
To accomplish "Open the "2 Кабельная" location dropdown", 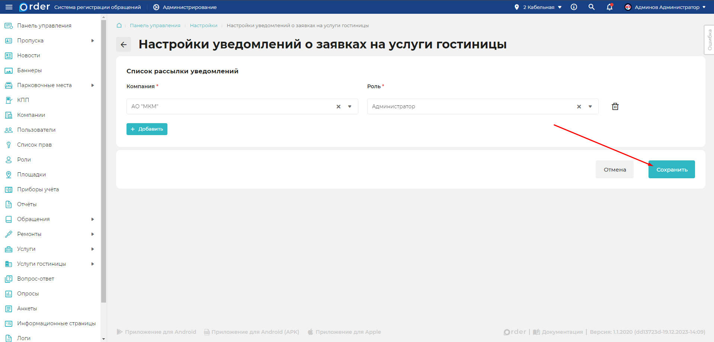I will tap(538, 7).
